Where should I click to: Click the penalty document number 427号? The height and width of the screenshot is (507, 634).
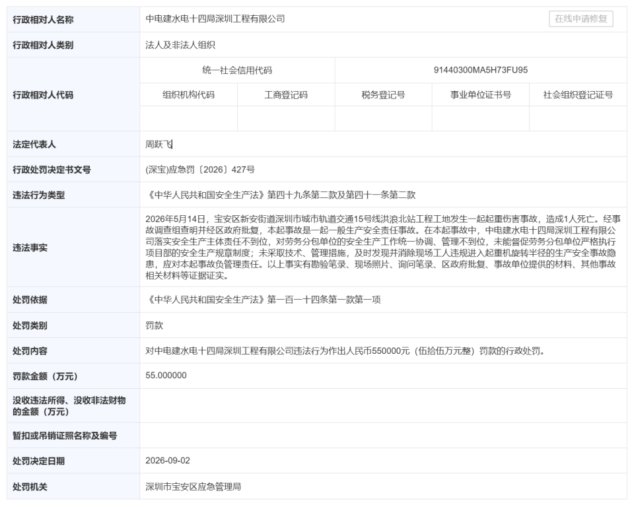click(200, 170)
